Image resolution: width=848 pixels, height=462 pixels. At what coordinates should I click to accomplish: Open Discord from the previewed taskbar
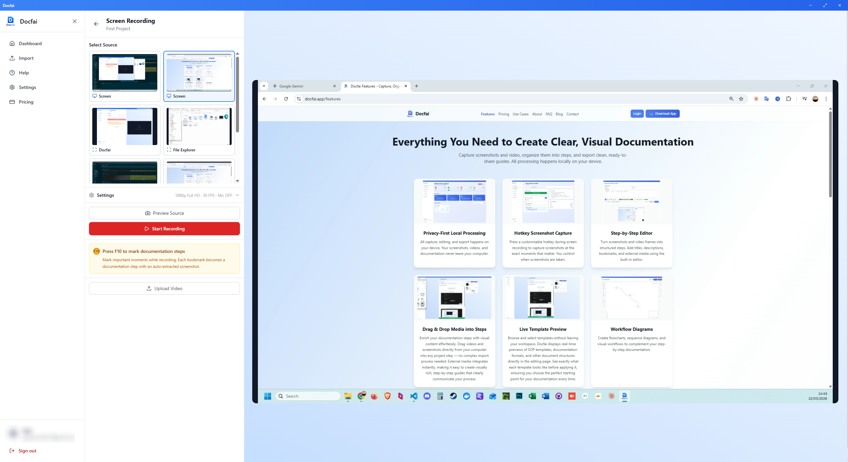tap(427, 396)
